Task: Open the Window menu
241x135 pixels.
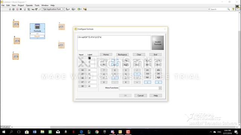Action: point(45,5)
